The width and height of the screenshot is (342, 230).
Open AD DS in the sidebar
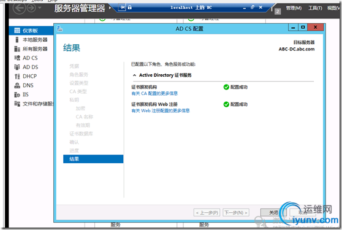31,67
